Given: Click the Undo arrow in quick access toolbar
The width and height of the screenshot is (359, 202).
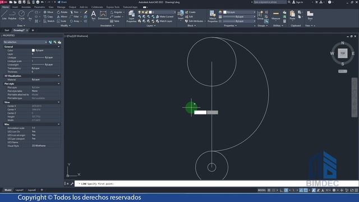Looking at the screenshot, I should click(42, 2).
